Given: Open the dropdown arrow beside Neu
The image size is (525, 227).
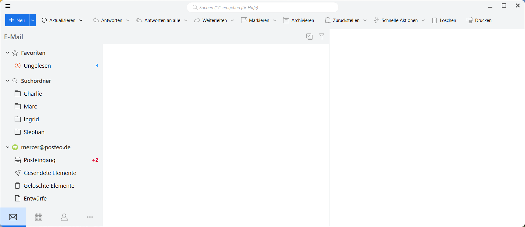Looking at the screenshot, I should pyautogui.click(x=33, y=20).
